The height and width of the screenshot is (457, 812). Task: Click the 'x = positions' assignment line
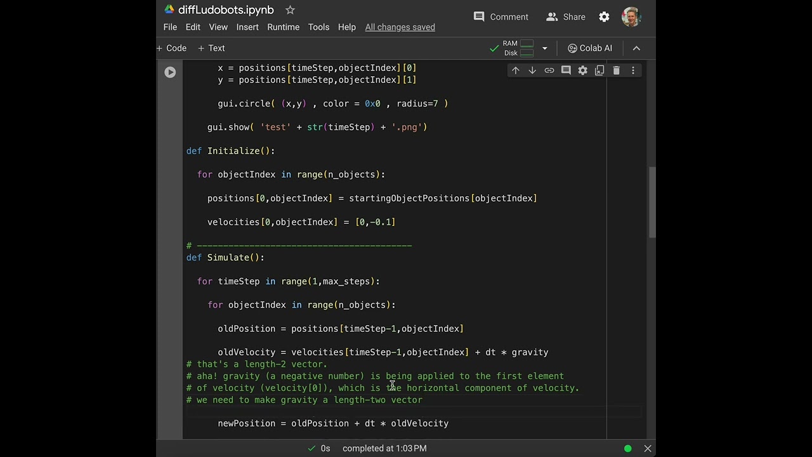pos(317,68)
